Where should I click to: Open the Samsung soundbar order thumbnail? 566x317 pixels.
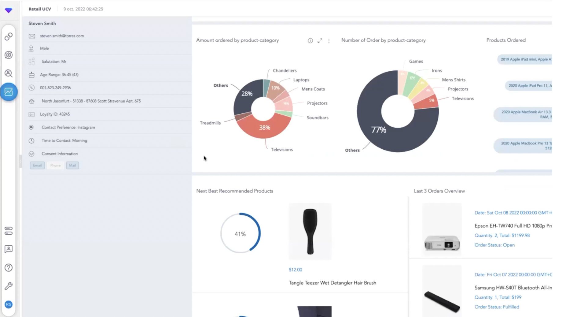click(x=442, y=291)
